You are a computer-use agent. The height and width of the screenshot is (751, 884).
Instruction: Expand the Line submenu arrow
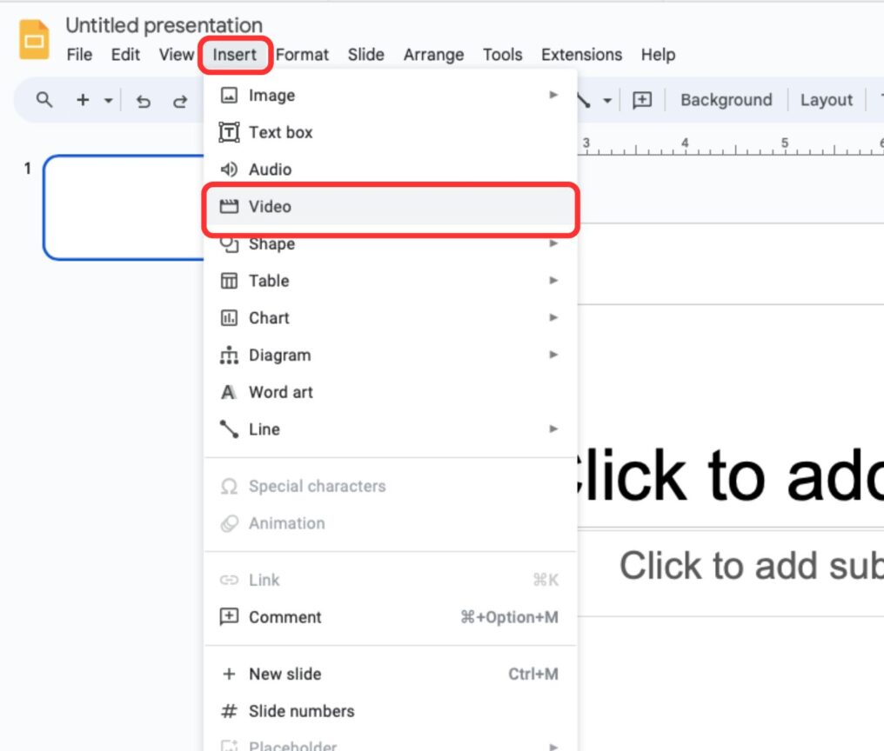pyautogui.click(x=553, y=429)
